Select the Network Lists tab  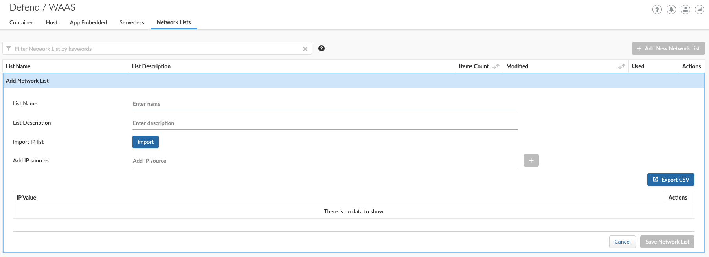tap(174, 22)
